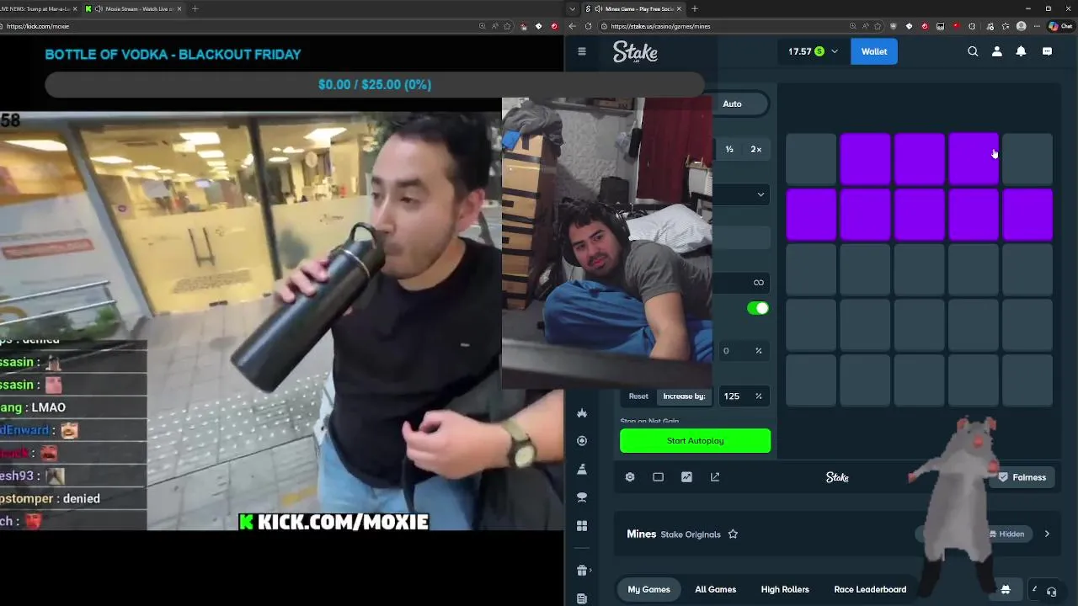Viewport: 1078px width, 606px height.
Task: Open the gift box icon in Stake sidebar
Action: [582, 571]
